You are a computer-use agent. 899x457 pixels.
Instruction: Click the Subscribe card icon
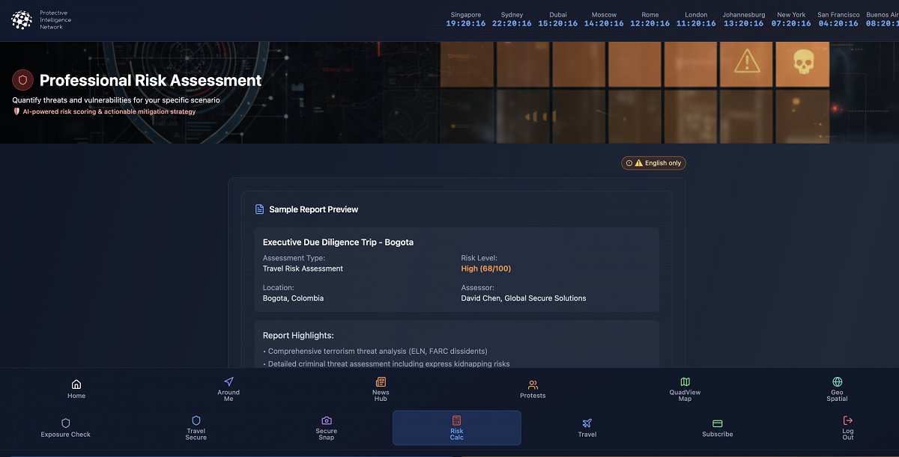718,423
